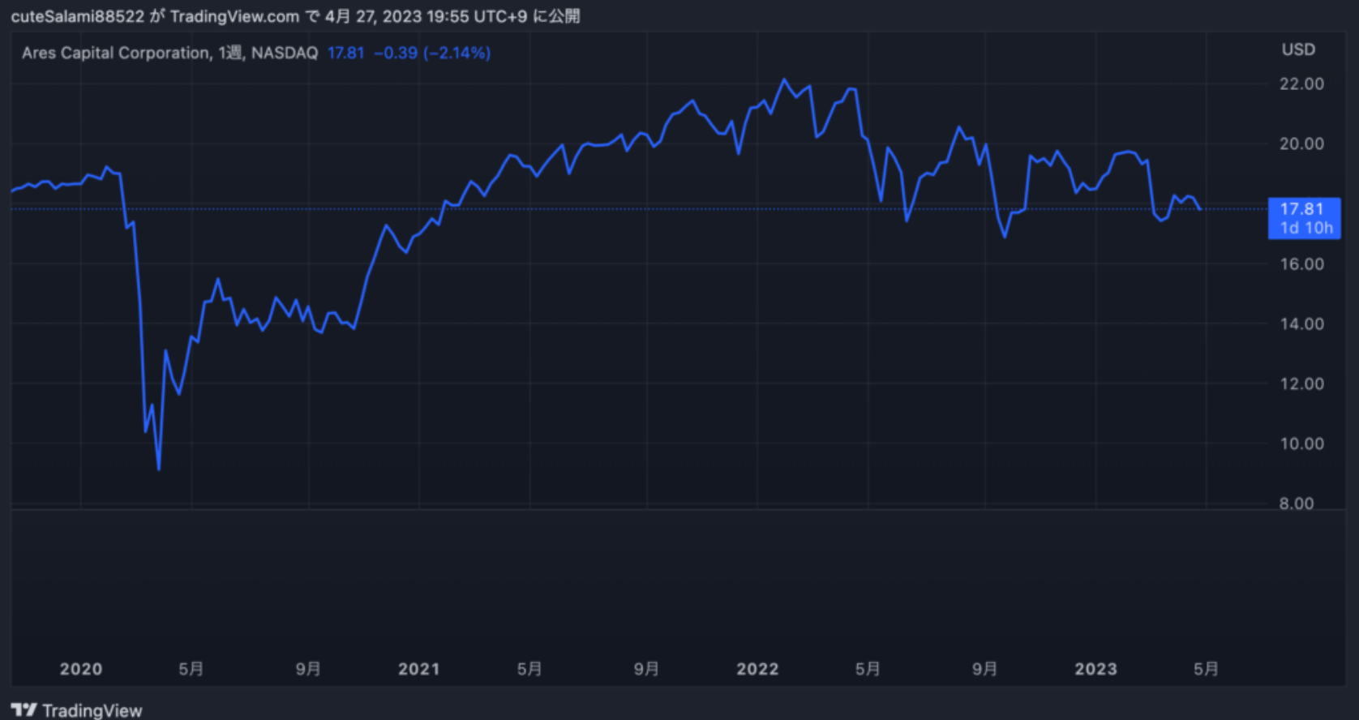1359x720 pixels.
Task: Click the 4月 27, 2023 publish date text
Action: 373,16
